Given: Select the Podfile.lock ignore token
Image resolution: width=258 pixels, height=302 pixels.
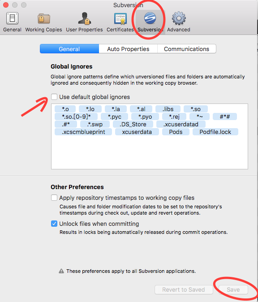Looking at the screenshot, I should click(x=215, y=132).
